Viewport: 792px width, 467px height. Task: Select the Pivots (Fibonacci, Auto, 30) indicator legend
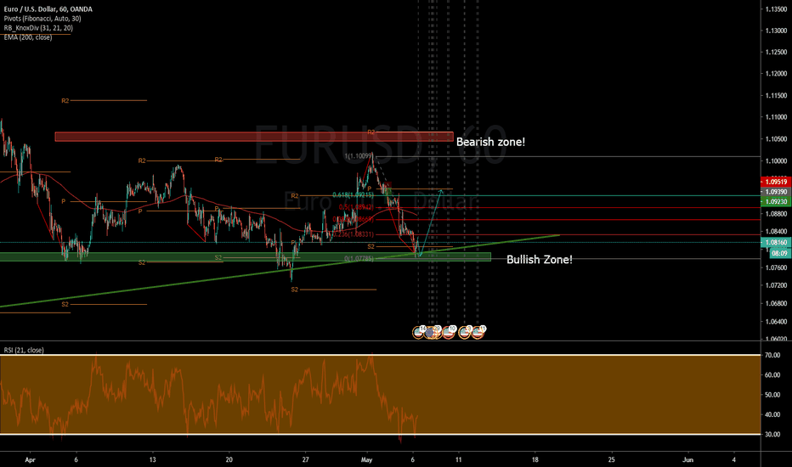(x=42, y=19)
